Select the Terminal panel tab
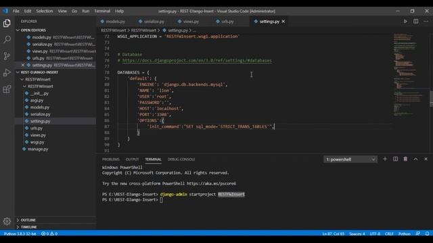The height and width of the screenshot is (243, 433). pos(154,159)
